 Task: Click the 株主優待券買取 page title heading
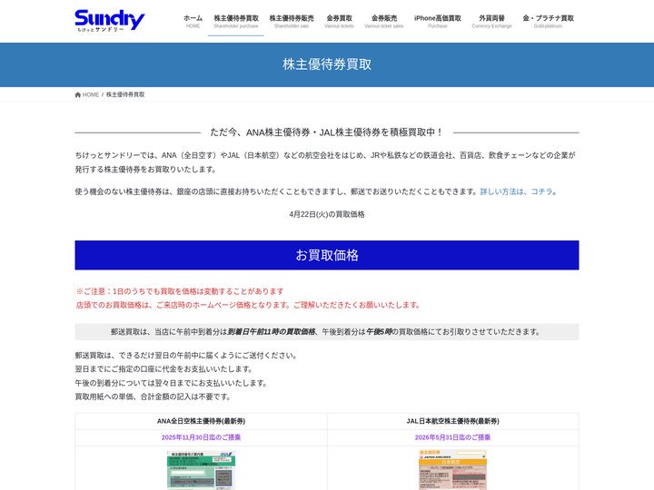tap(327, 64)
